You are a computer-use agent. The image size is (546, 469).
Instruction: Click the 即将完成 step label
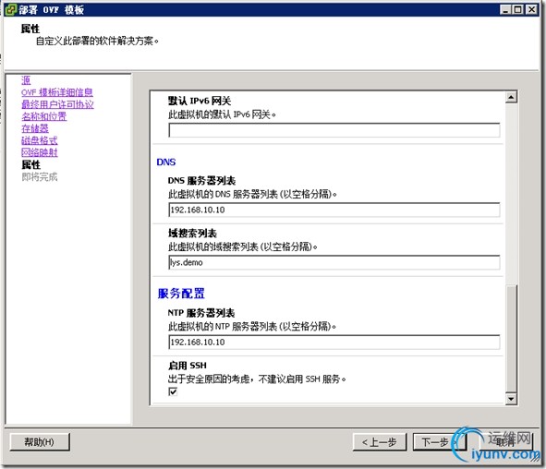coord(40,176)
